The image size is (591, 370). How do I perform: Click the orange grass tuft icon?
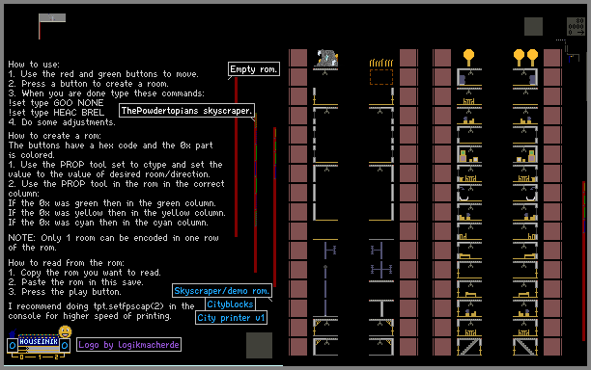[381, 63]
